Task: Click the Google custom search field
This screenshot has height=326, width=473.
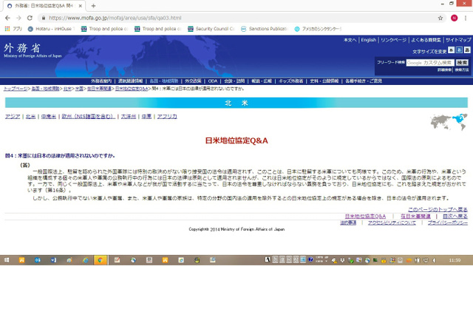Action: (x=429, y=62)
